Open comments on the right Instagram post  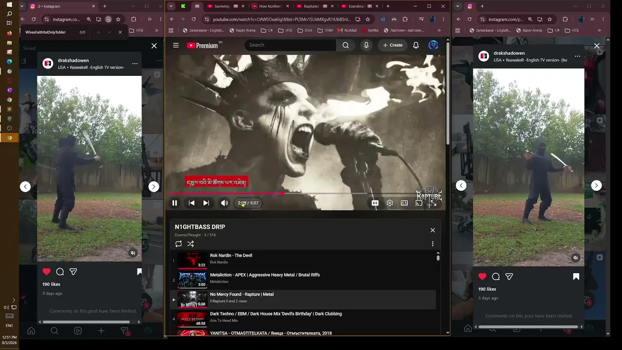tap(496, 277)
